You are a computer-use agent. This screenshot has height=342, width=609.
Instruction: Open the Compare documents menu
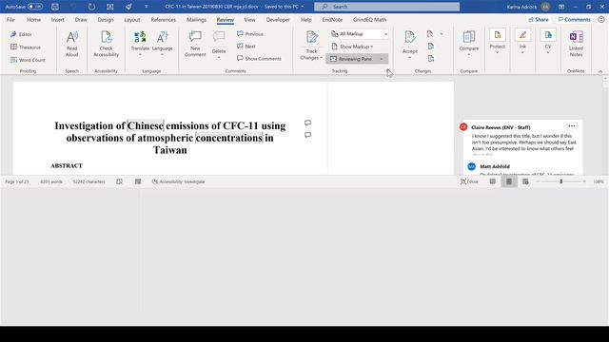click(x=469, y=44)
